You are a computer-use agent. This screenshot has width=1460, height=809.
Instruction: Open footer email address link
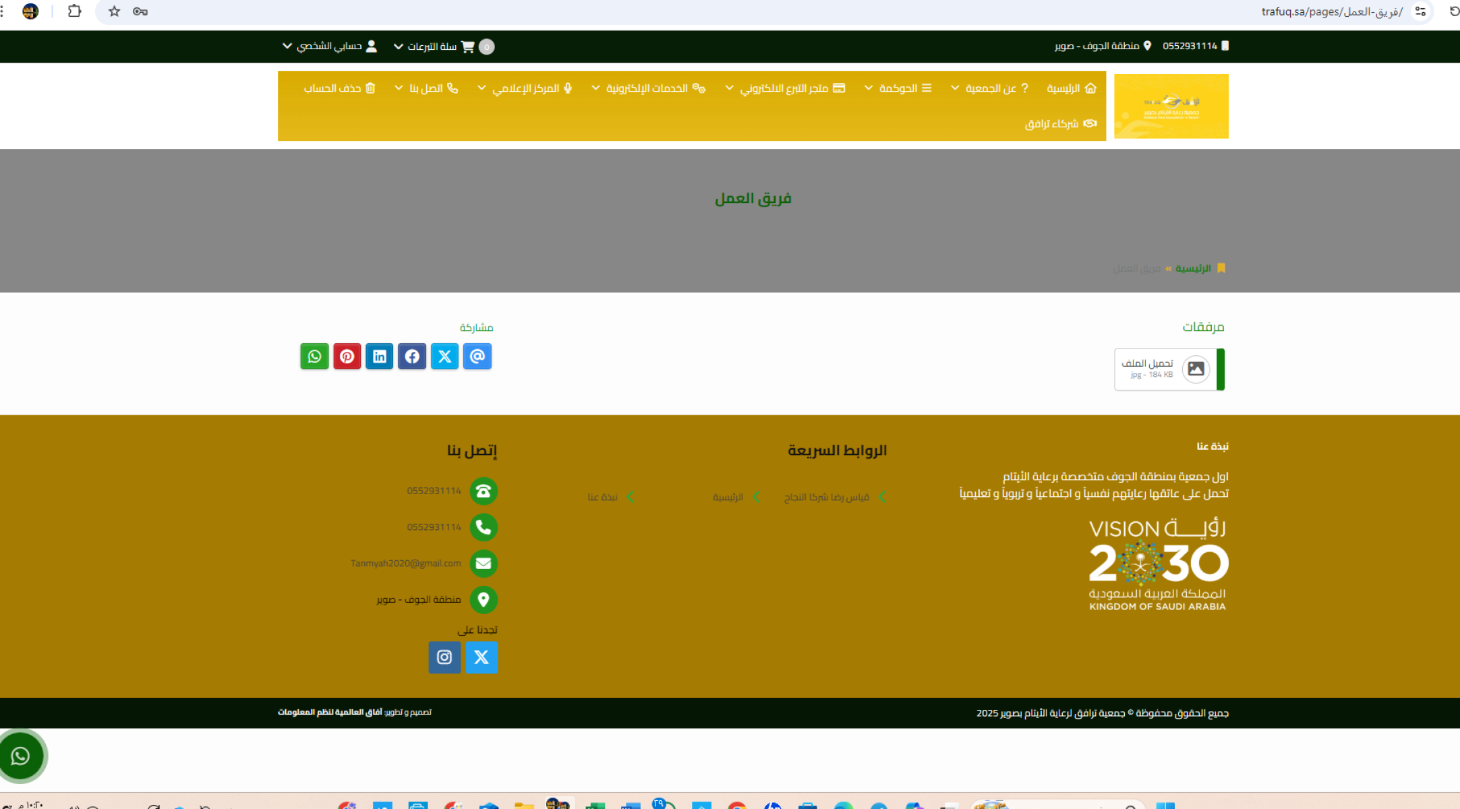tap(405, 563)
